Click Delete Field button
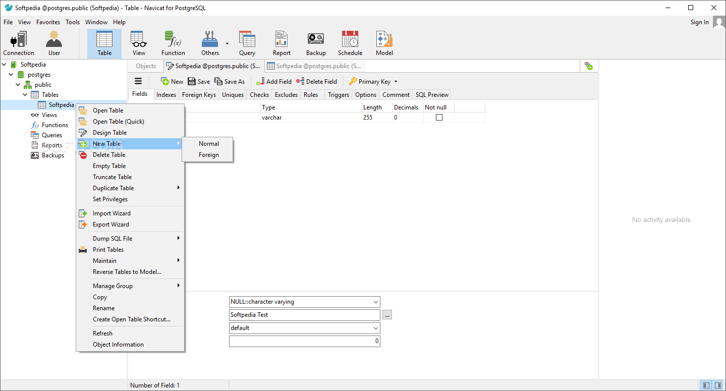Image resolution: width=726 pixels, height=391 pixels. 316,81
